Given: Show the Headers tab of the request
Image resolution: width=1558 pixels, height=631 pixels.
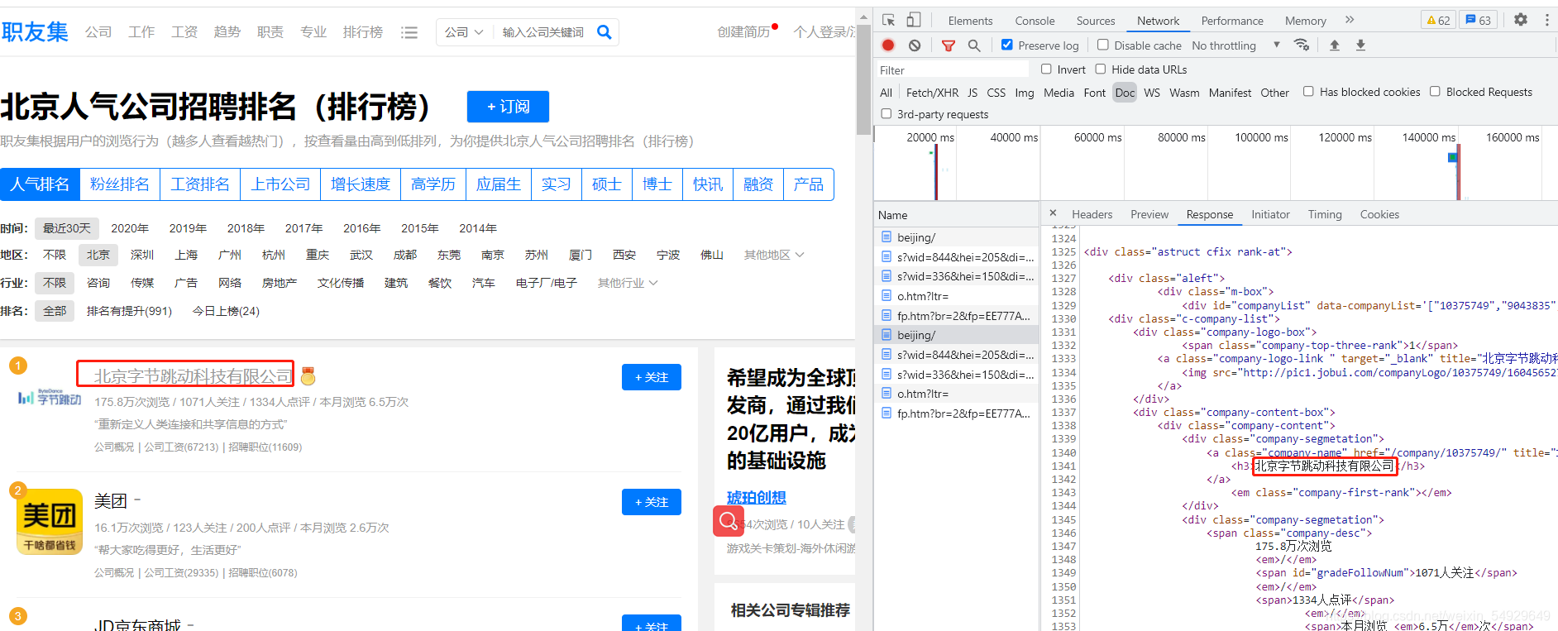Looking at the screenshot, I should point(1092,214).
